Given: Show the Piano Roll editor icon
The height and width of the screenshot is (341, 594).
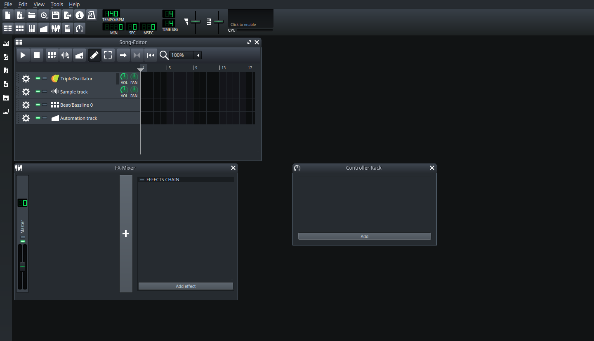Looking at the screenshot, I should pos(31,28).
